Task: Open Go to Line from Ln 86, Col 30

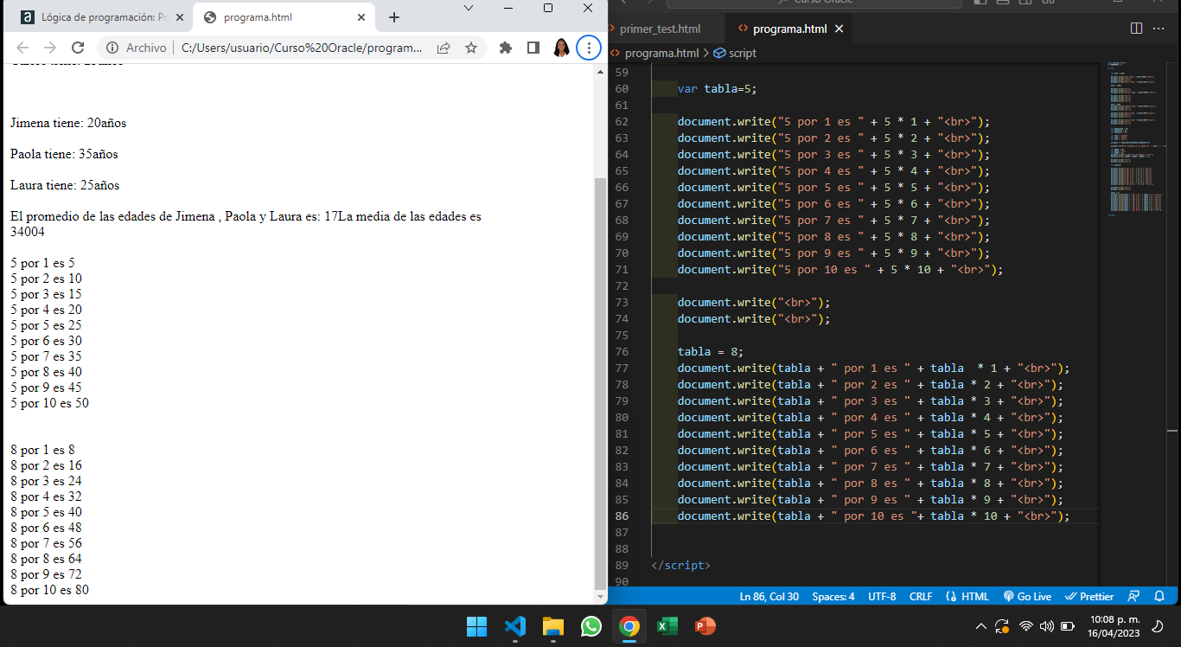Action: [769, 596]
